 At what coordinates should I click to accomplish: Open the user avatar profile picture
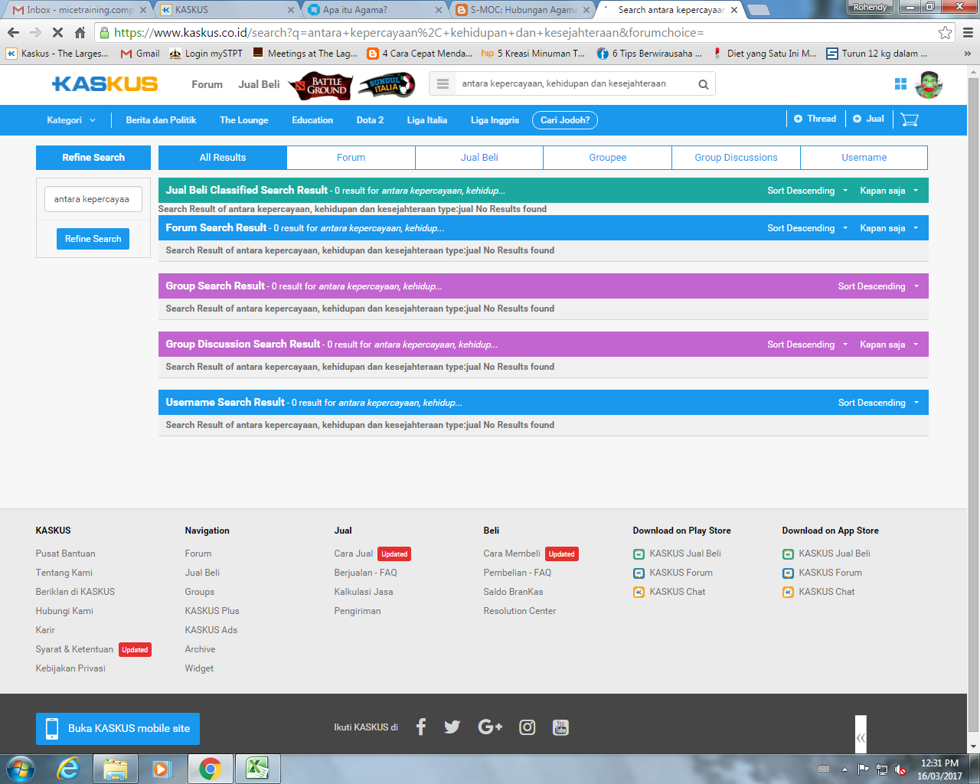point(929,84)
